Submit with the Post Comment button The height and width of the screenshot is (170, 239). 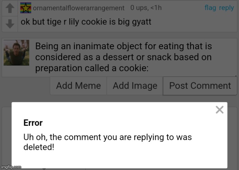click(x=200, y=86)
